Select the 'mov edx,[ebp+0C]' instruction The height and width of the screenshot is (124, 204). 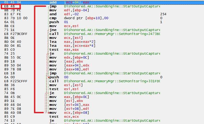(69, 58)
